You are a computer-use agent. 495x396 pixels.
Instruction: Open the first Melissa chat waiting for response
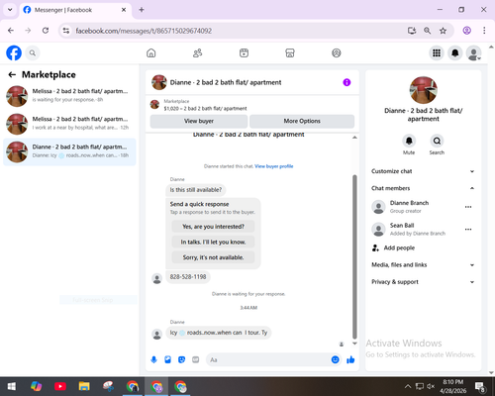coord(69,96)
